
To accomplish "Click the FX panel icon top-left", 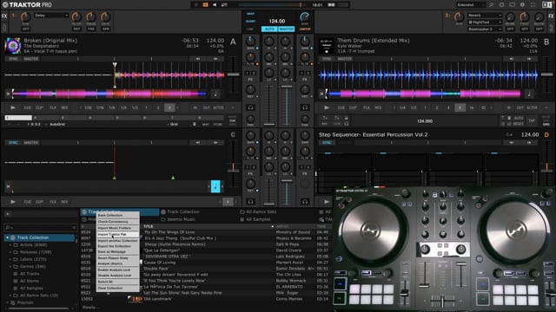I will tap(4, 16).
